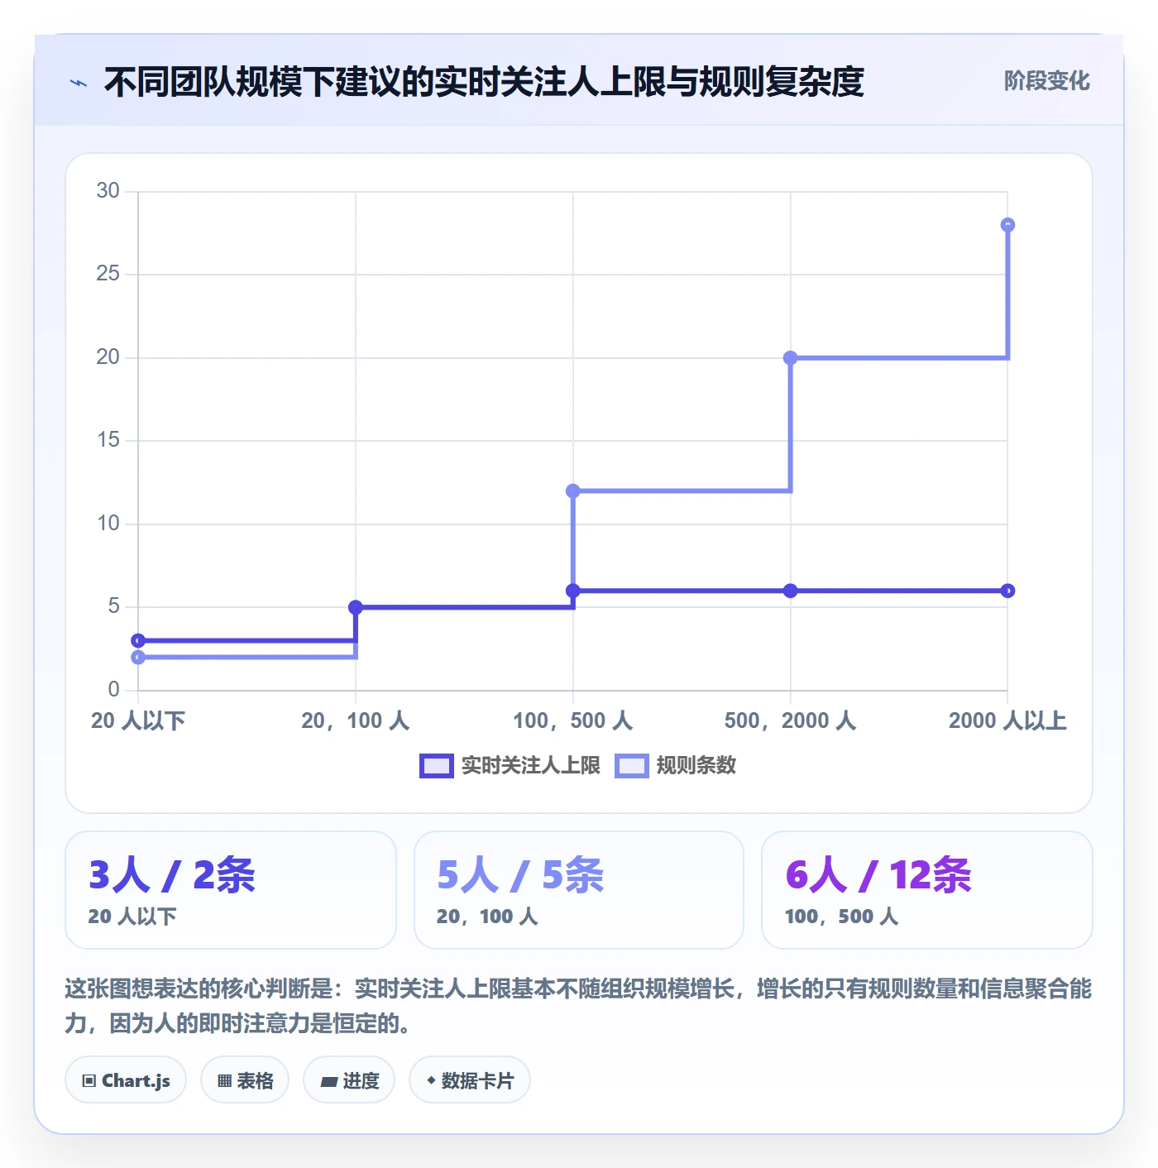Click the 实时关注人上限 point at 20 人以下

(138, 640)
